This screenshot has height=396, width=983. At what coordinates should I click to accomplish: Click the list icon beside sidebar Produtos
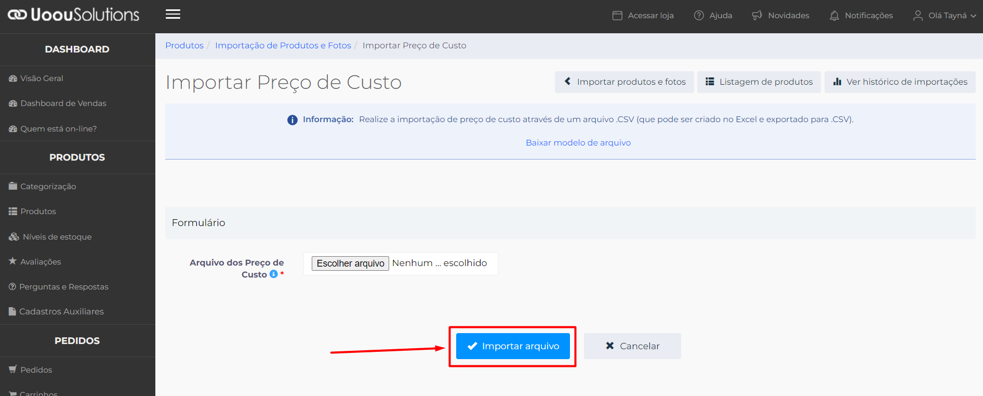pyautogui.click(x=13, y=211)
